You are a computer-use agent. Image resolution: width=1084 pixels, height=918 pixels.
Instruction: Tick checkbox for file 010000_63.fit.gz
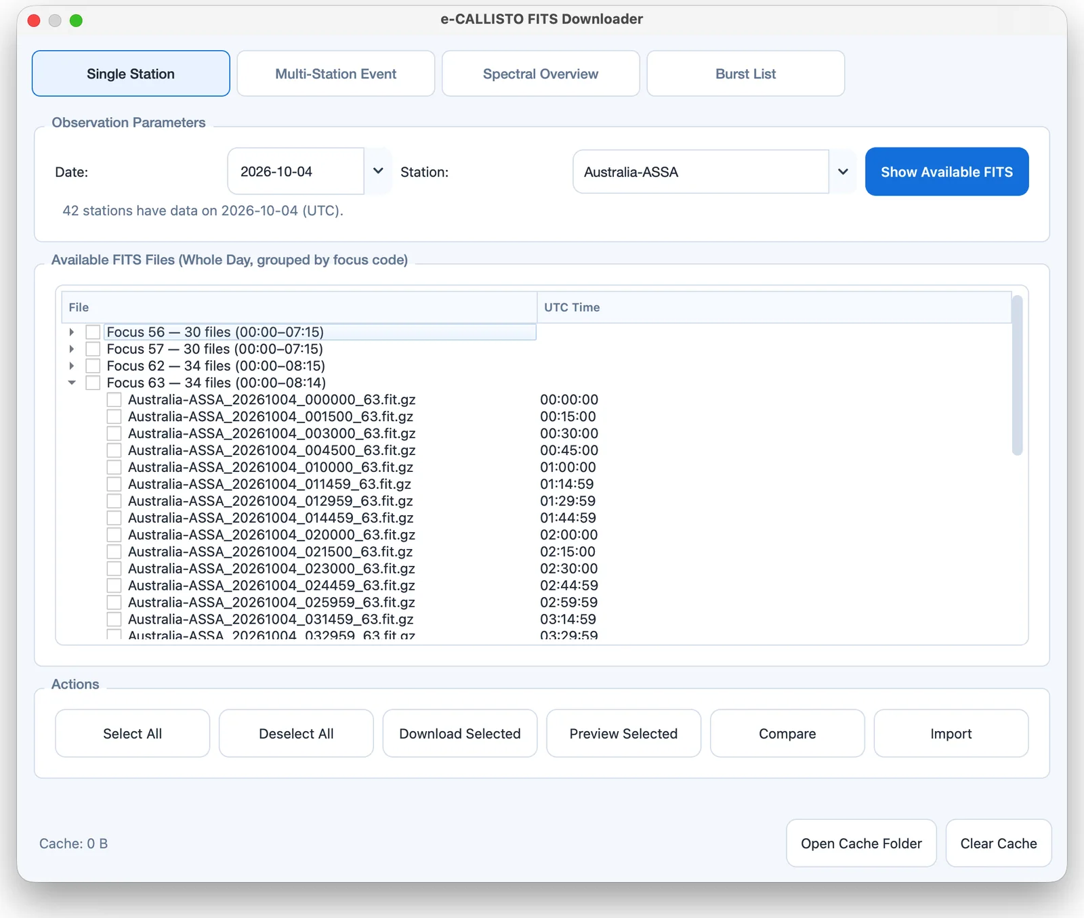coord(114,468)
